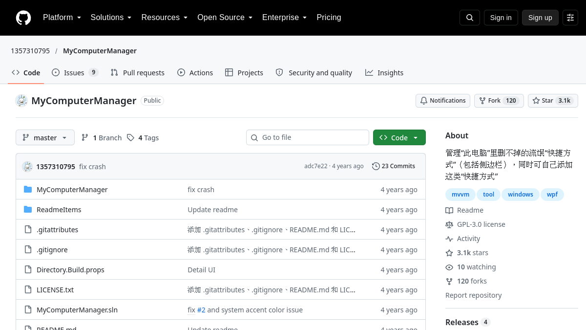Click the MyComputerManager folder icon
586x330 pixels.
(x=28, y=190)
